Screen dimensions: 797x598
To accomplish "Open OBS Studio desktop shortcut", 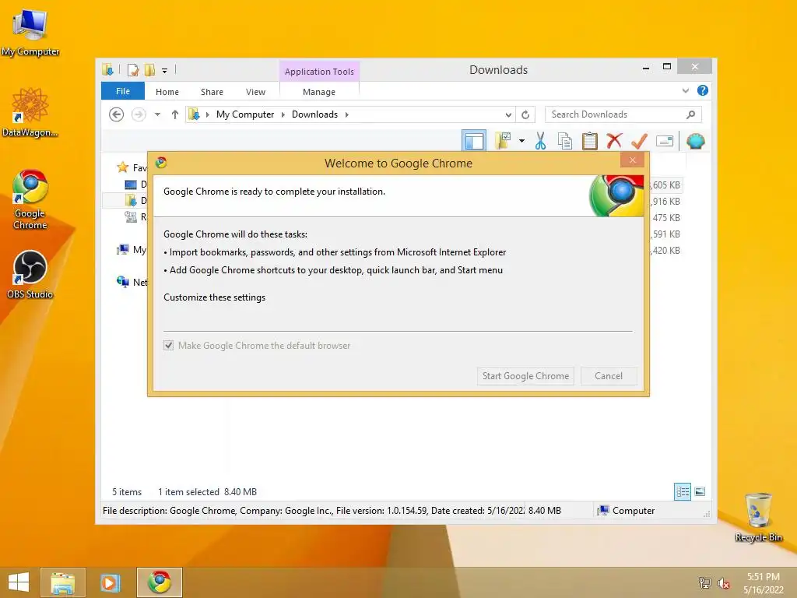I will pyautogui.click(x=30, y=275).
